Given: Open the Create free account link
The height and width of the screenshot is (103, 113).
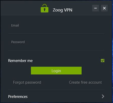Looking at the screenshot, I should [x=85, y=82].
